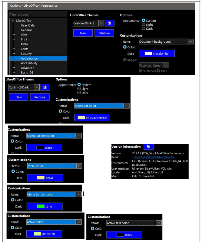
Task: Open the d3abf4aee5fd705e4a92bba33 build link
Action: click(x=154, y=157)
